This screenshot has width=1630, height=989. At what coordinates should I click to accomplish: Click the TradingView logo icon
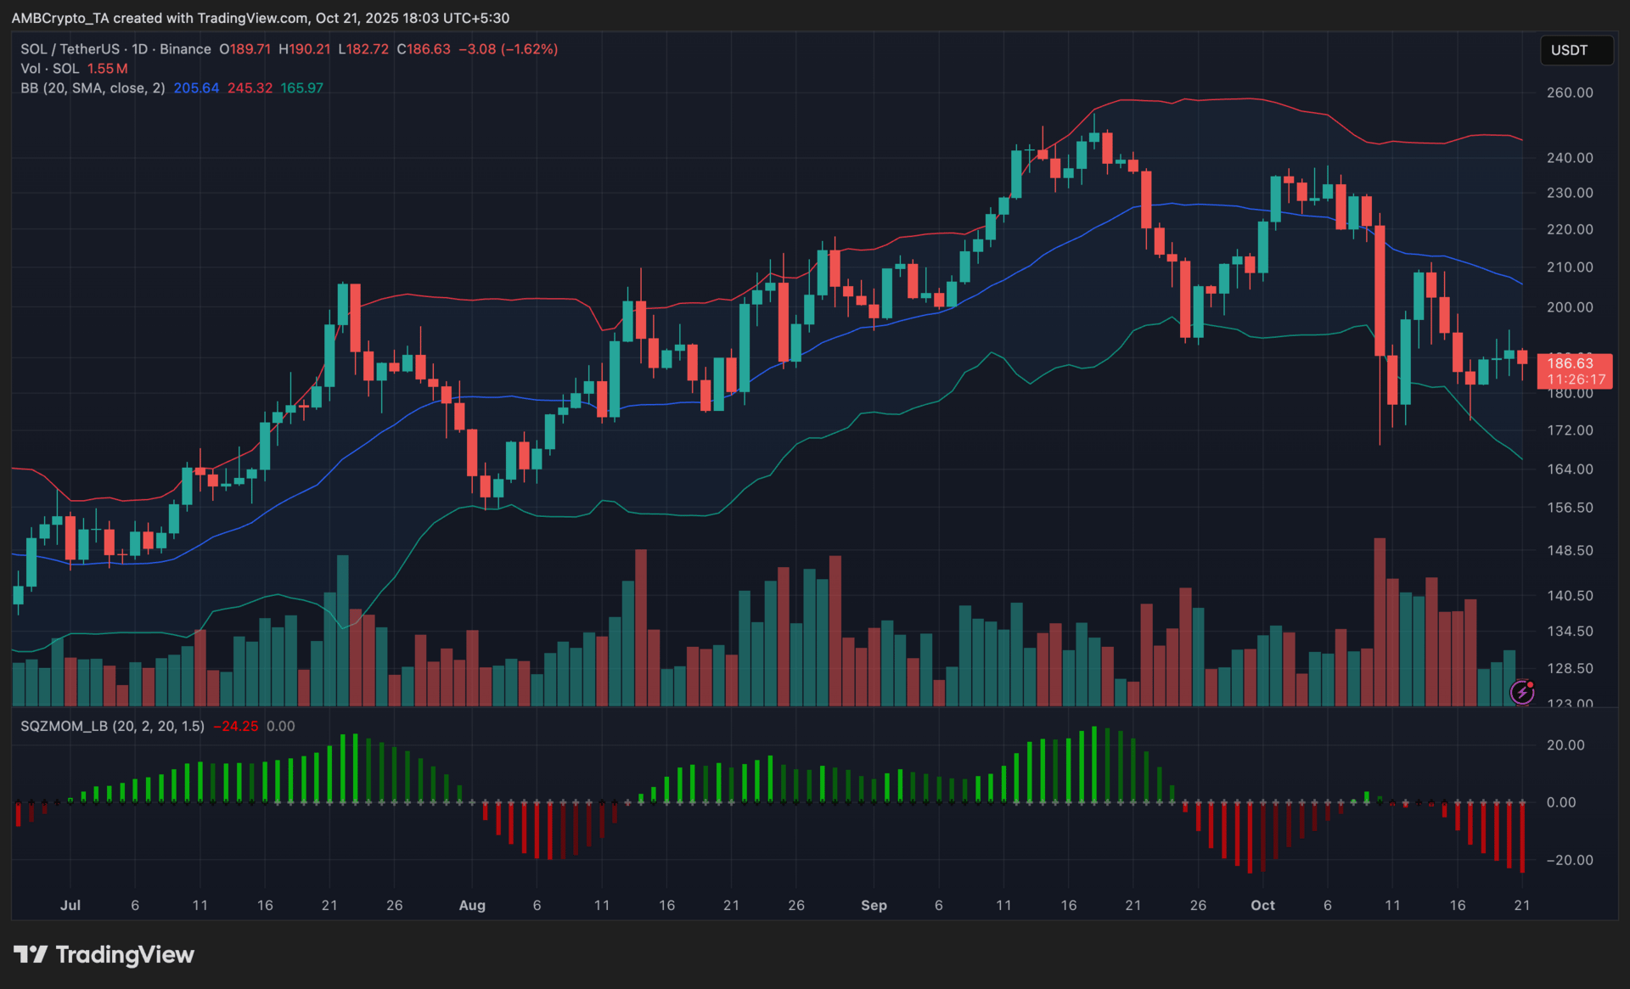click(31, 954)
